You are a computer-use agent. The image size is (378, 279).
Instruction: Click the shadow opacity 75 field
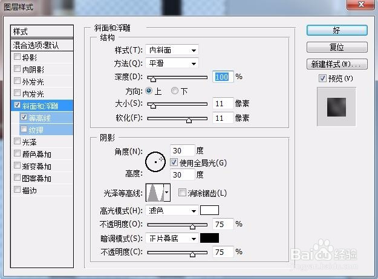(223, 252)
